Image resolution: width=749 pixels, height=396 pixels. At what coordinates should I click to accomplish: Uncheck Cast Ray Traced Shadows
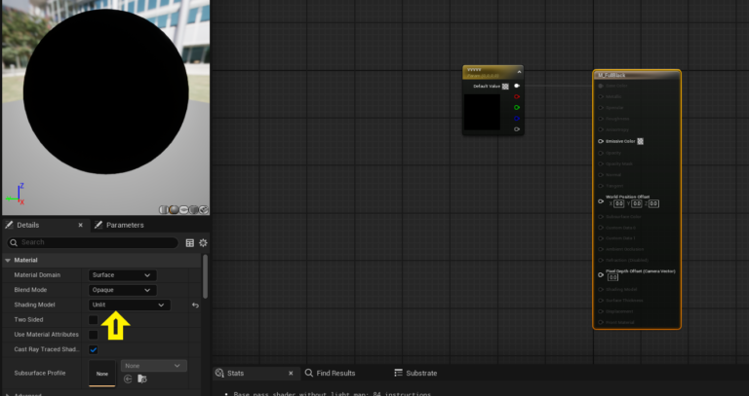94,349
